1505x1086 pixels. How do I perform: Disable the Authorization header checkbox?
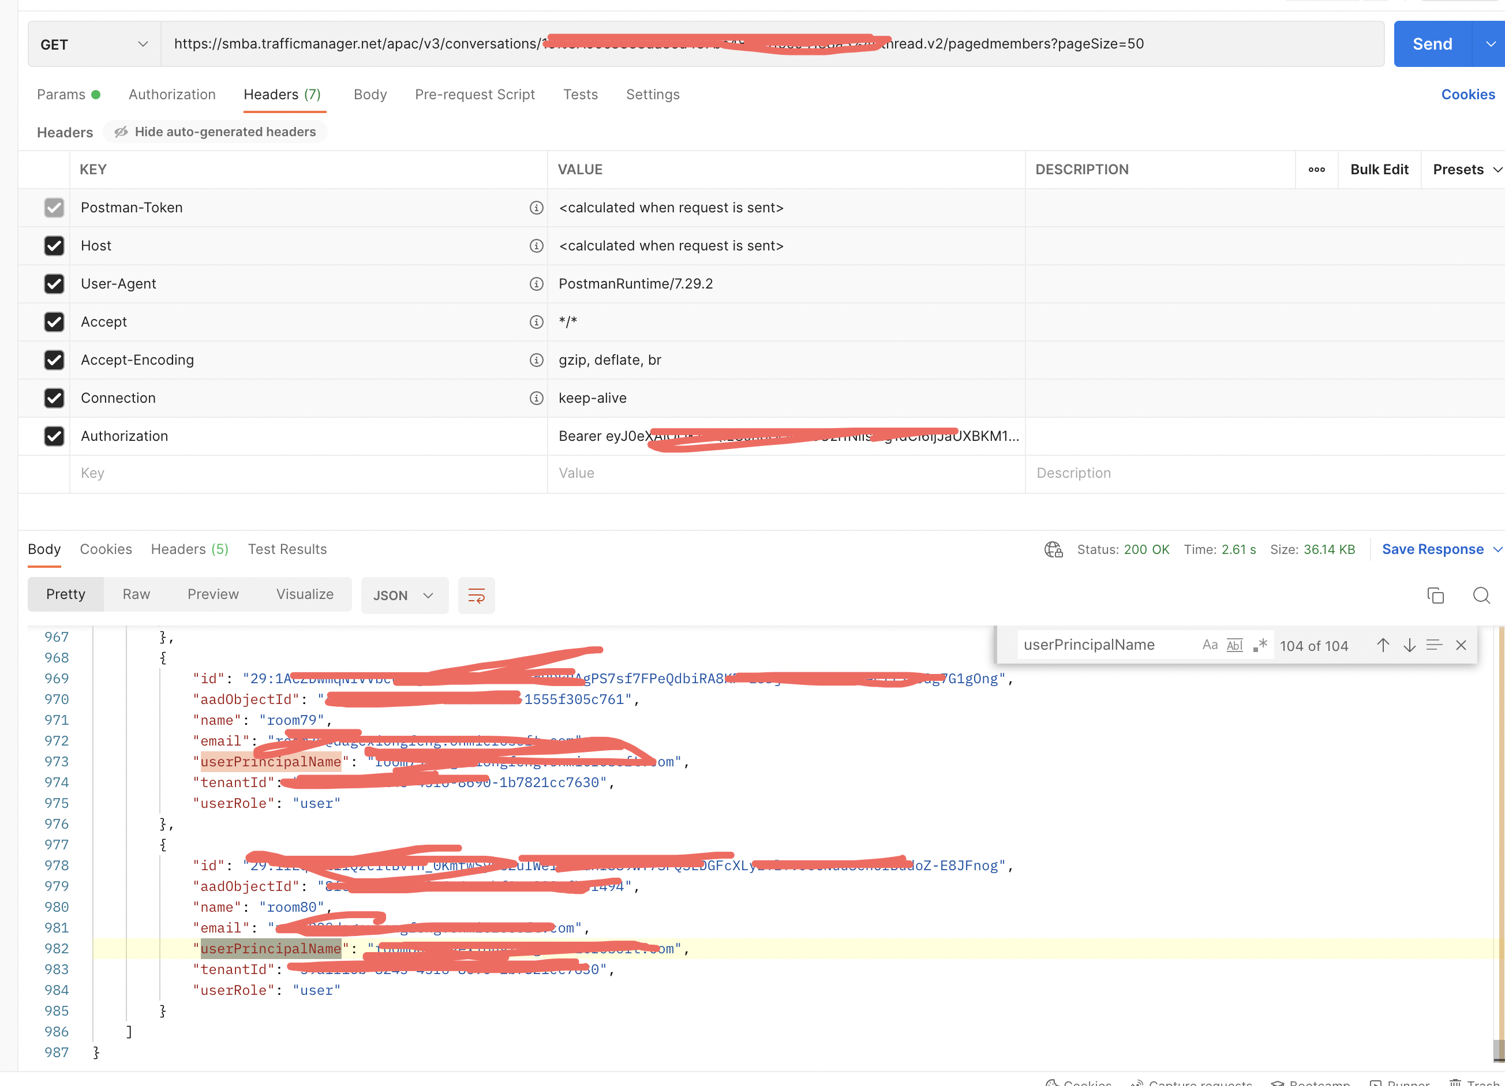(54, 436)
